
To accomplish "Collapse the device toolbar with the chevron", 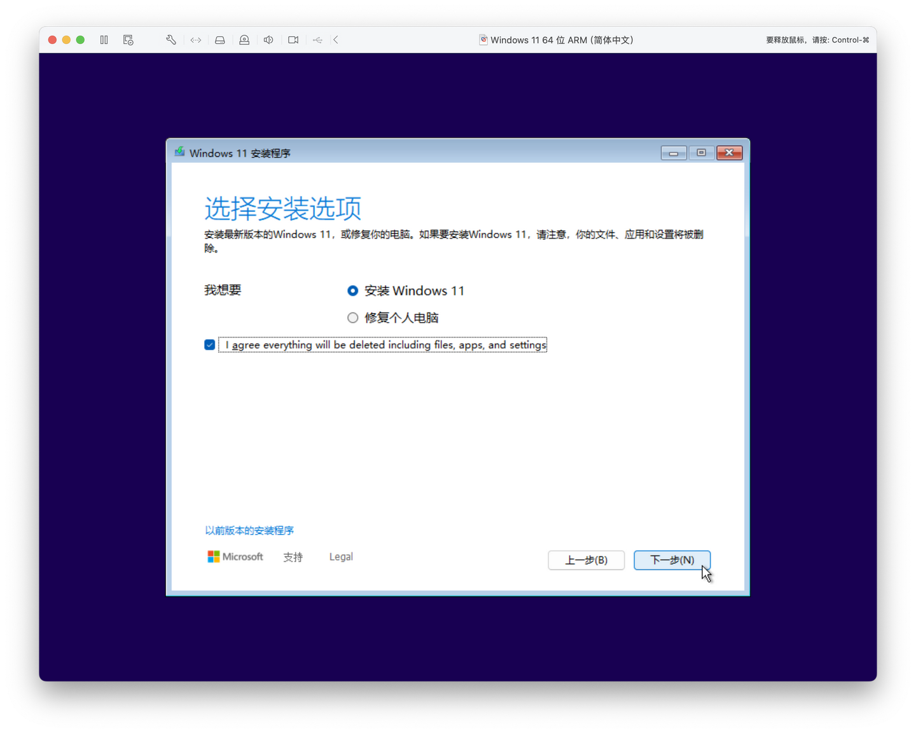I will click(336, 40).
